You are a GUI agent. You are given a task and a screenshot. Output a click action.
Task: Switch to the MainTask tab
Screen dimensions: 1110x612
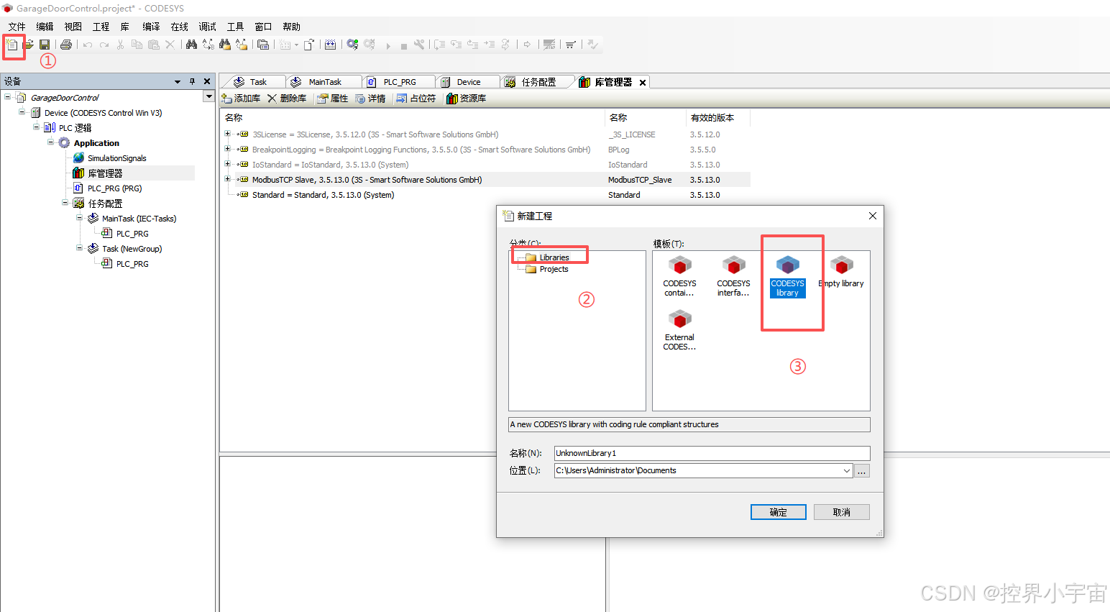(324, 82)
